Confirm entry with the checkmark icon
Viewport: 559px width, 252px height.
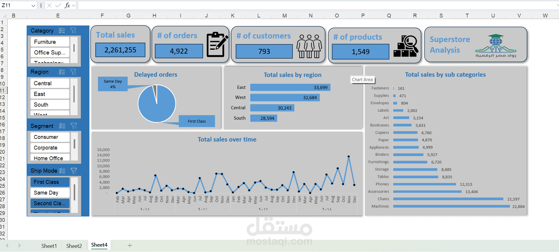(x=58, y=5)
